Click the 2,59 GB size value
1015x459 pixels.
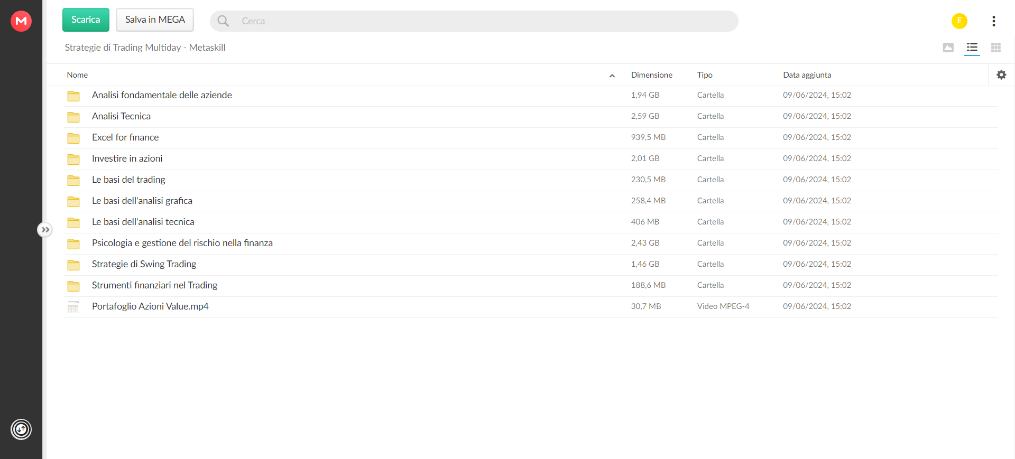pos(645,116)
